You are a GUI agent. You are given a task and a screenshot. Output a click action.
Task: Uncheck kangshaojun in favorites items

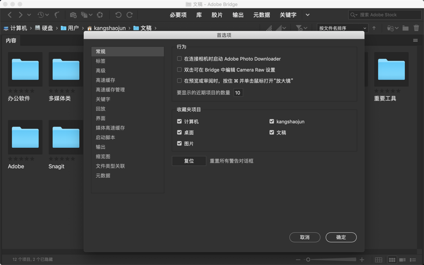272,121
